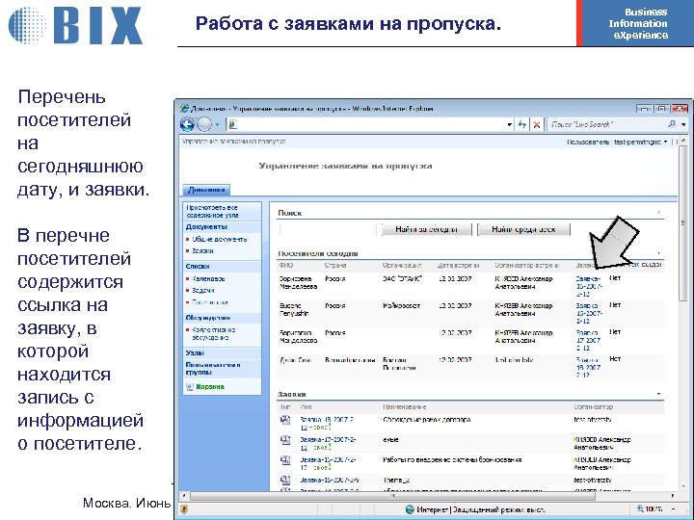Sort visitors by Страна column header
Viewport: 694px width, 520px height.
coord(335,266)
